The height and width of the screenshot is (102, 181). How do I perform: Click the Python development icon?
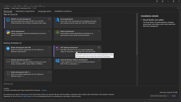pos(8,32)
